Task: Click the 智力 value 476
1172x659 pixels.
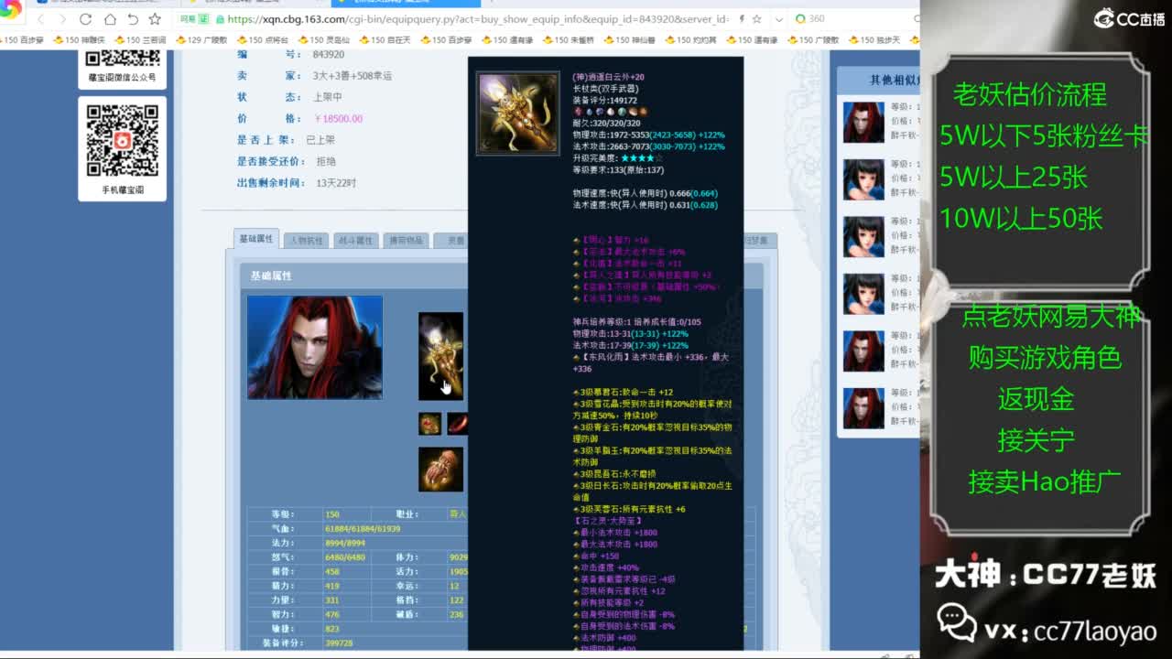Action: tap(332, 615)
